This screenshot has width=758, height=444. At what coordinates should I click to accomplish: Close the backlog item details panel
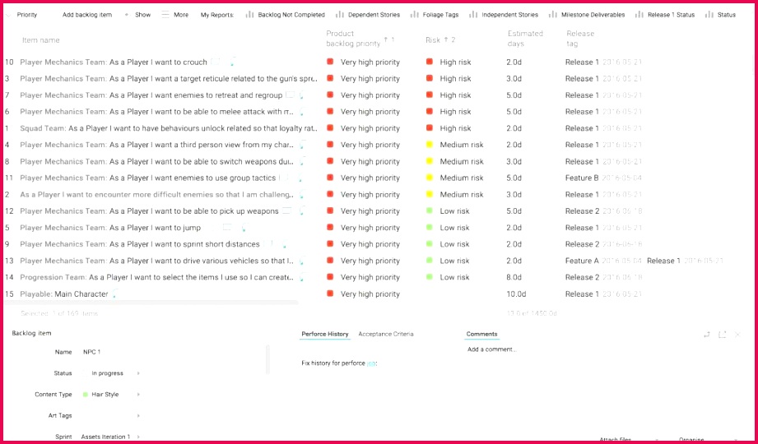click(737, 335)
